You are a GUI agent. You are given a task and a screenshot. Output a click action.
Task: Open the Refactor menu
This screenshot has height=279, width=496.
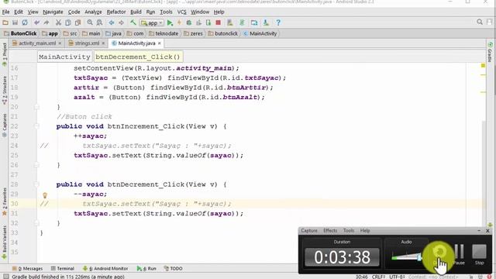(x=116, y=12)
